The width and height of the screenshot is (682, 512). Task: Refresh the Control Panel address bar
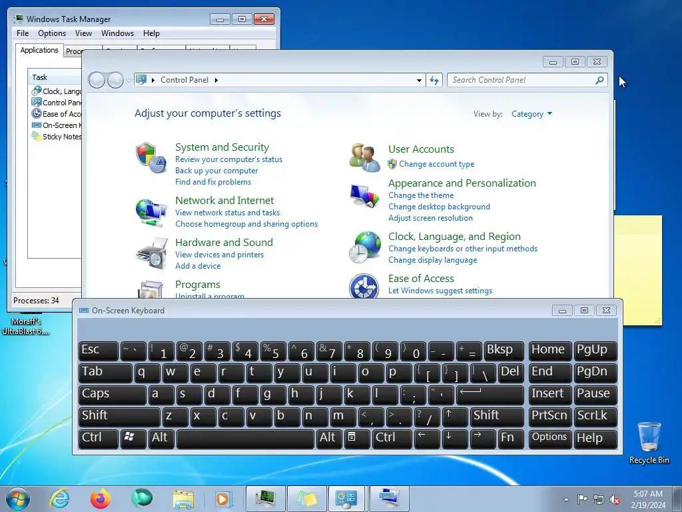[434, 80]
